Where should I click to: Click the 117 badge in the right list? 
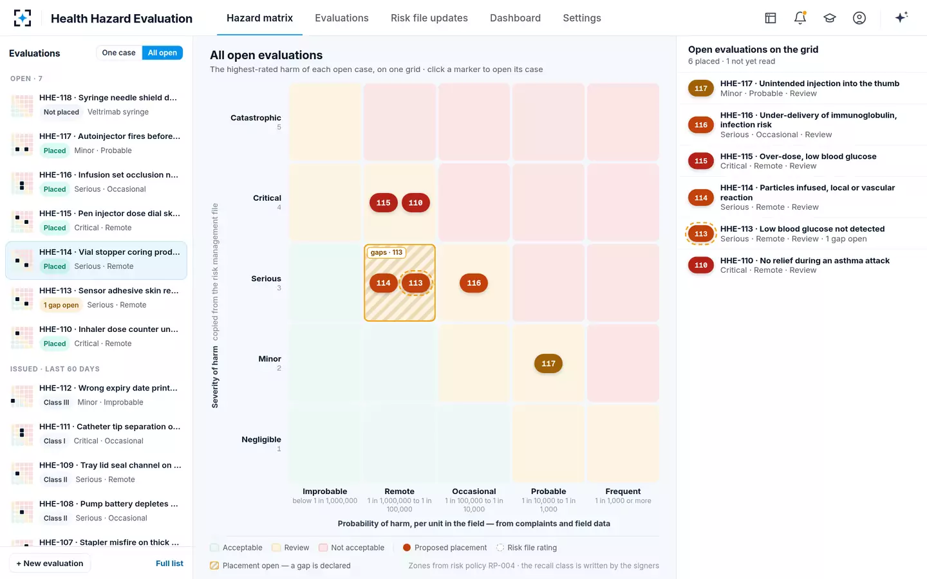701,89
